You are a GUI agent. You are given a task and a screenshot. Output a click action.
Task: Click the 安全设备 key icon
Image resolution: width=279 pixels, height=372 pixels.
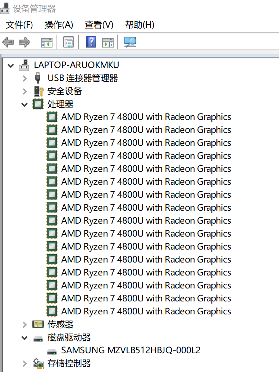[38, 91]
